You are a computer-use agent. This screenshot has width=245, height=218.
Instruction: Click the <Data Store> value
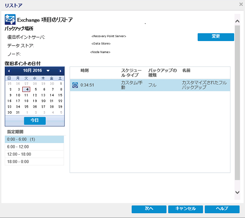coord(101,43)
